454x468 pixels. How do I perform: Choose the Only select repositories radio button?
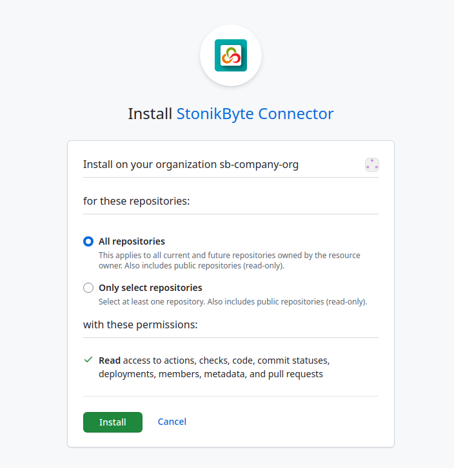pos(88,288)
